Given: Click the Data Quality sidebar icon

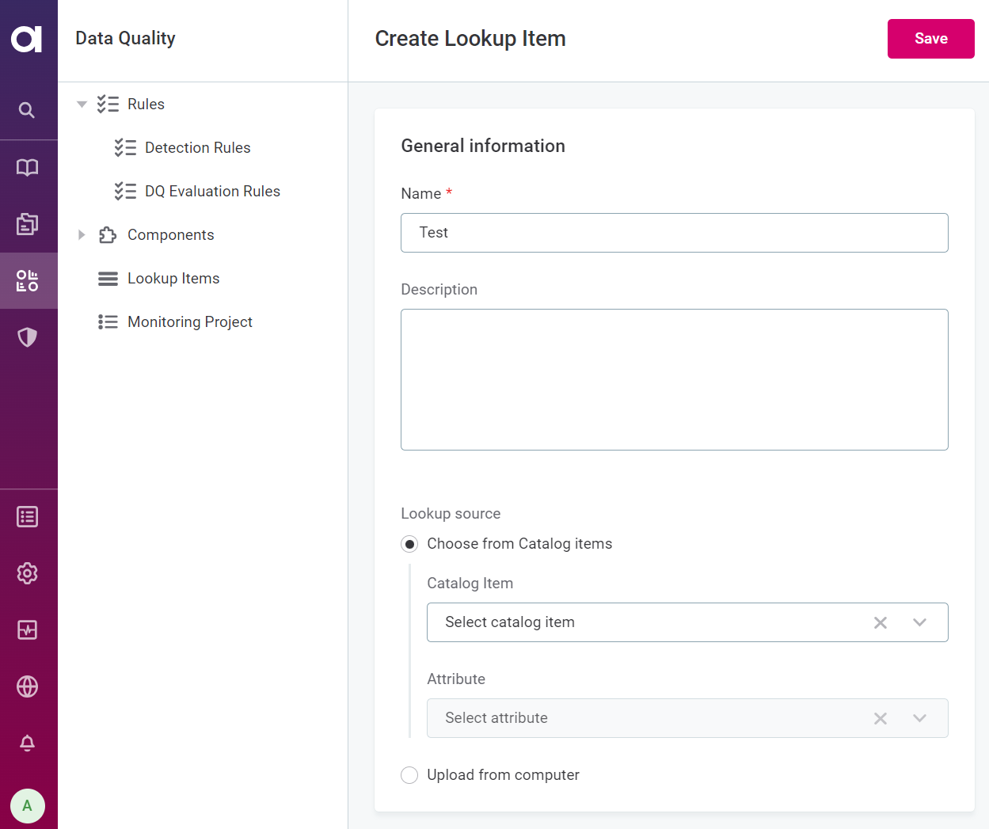Looking at the screenshot, I should [27, 280].
